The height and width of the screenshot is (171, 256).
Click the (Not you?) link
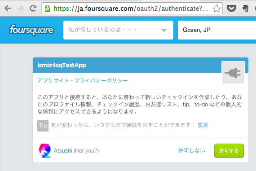86,151
